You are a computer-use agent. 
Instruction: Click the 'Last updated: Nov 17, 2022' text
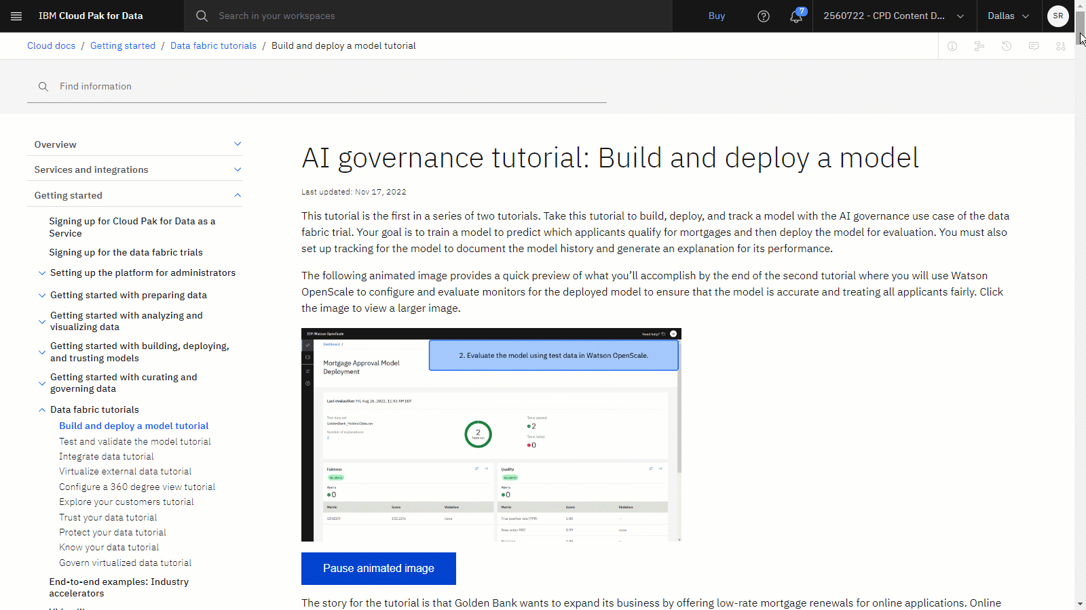point(354,192)
